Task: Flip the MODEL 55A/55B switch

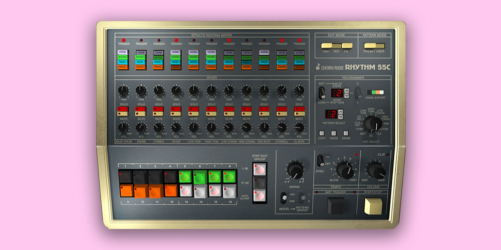Action: pos(284,197)
